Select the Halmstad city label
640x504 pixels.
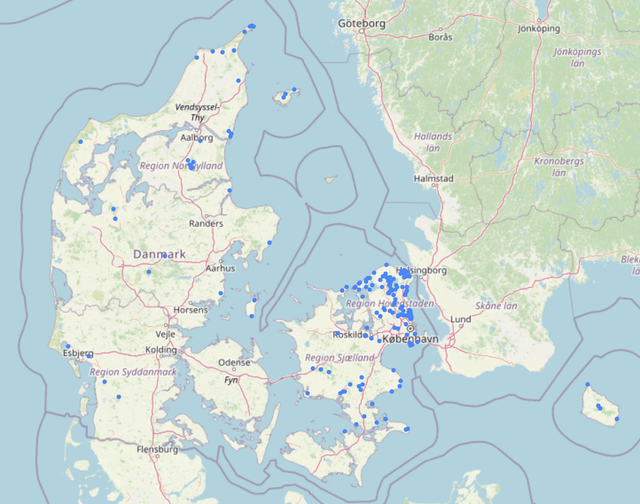point(433,178)
